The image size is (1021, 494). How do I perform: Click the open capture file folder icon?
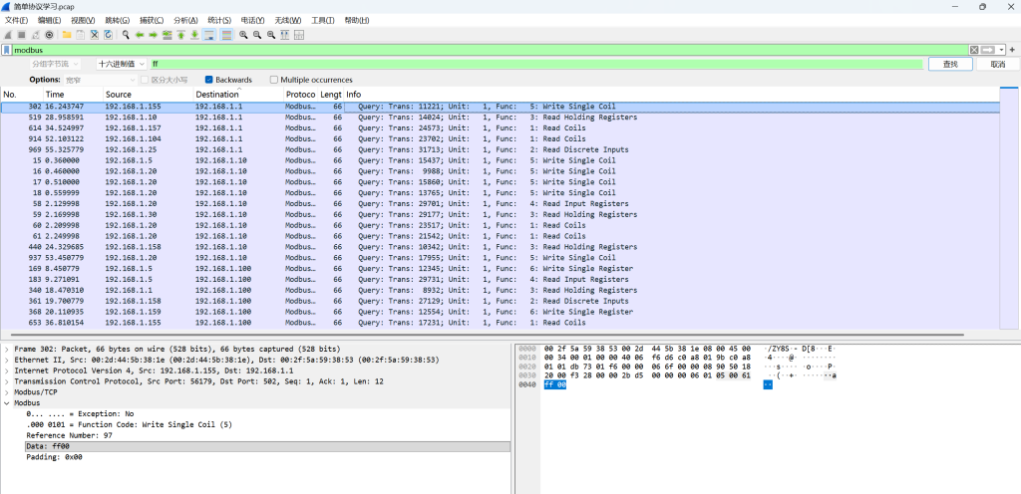coord(67,35)
